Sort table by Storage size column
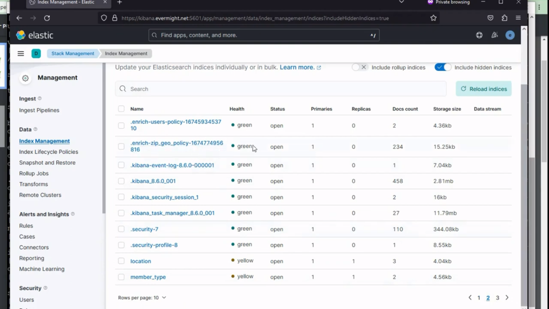549x309 pixels. tap(447, 109)
